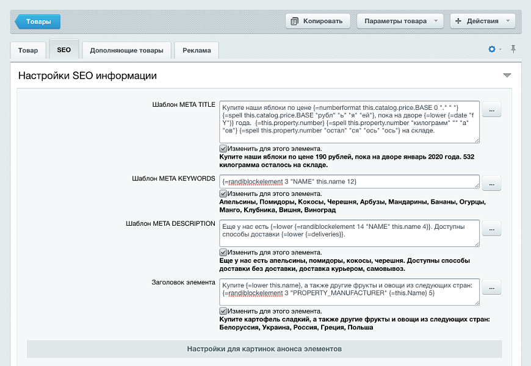Click the pin icon in the top right

point(513,49)
